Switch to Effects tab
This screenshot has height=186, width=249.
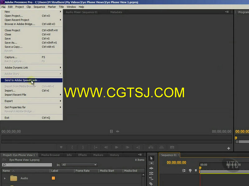point(82,155)
